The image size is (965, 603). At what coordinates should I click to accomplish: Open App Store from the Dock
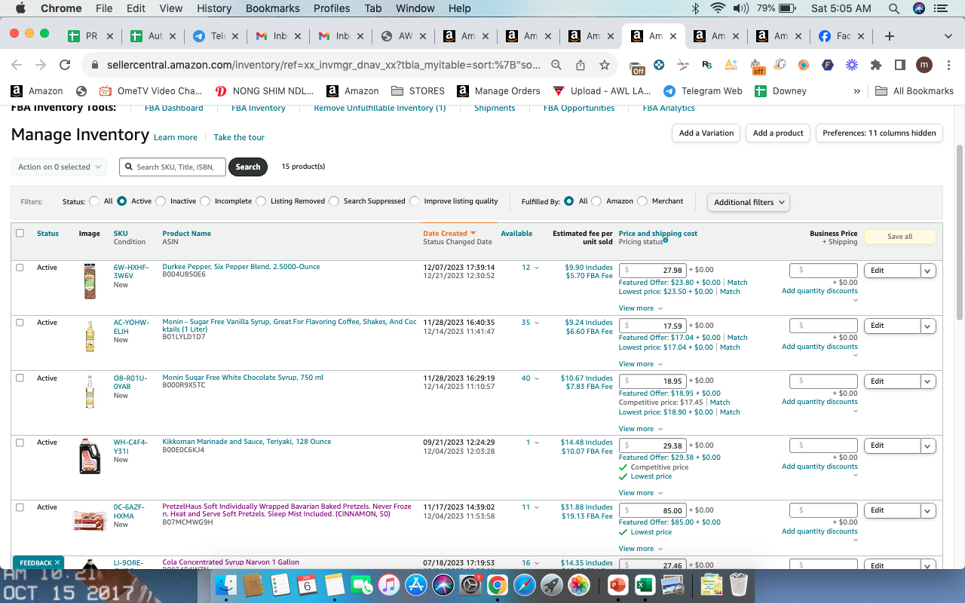pyautogui.click(x=416, y=584)
